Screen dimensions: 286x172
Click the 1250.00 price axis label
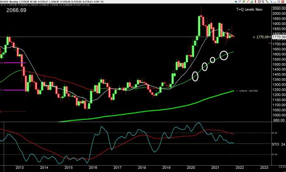(x=279, y=90)
